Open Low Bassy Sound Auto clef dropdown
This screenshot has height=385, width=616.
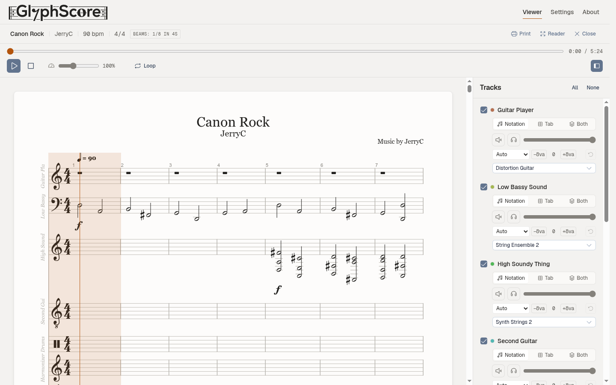(512, 231)
